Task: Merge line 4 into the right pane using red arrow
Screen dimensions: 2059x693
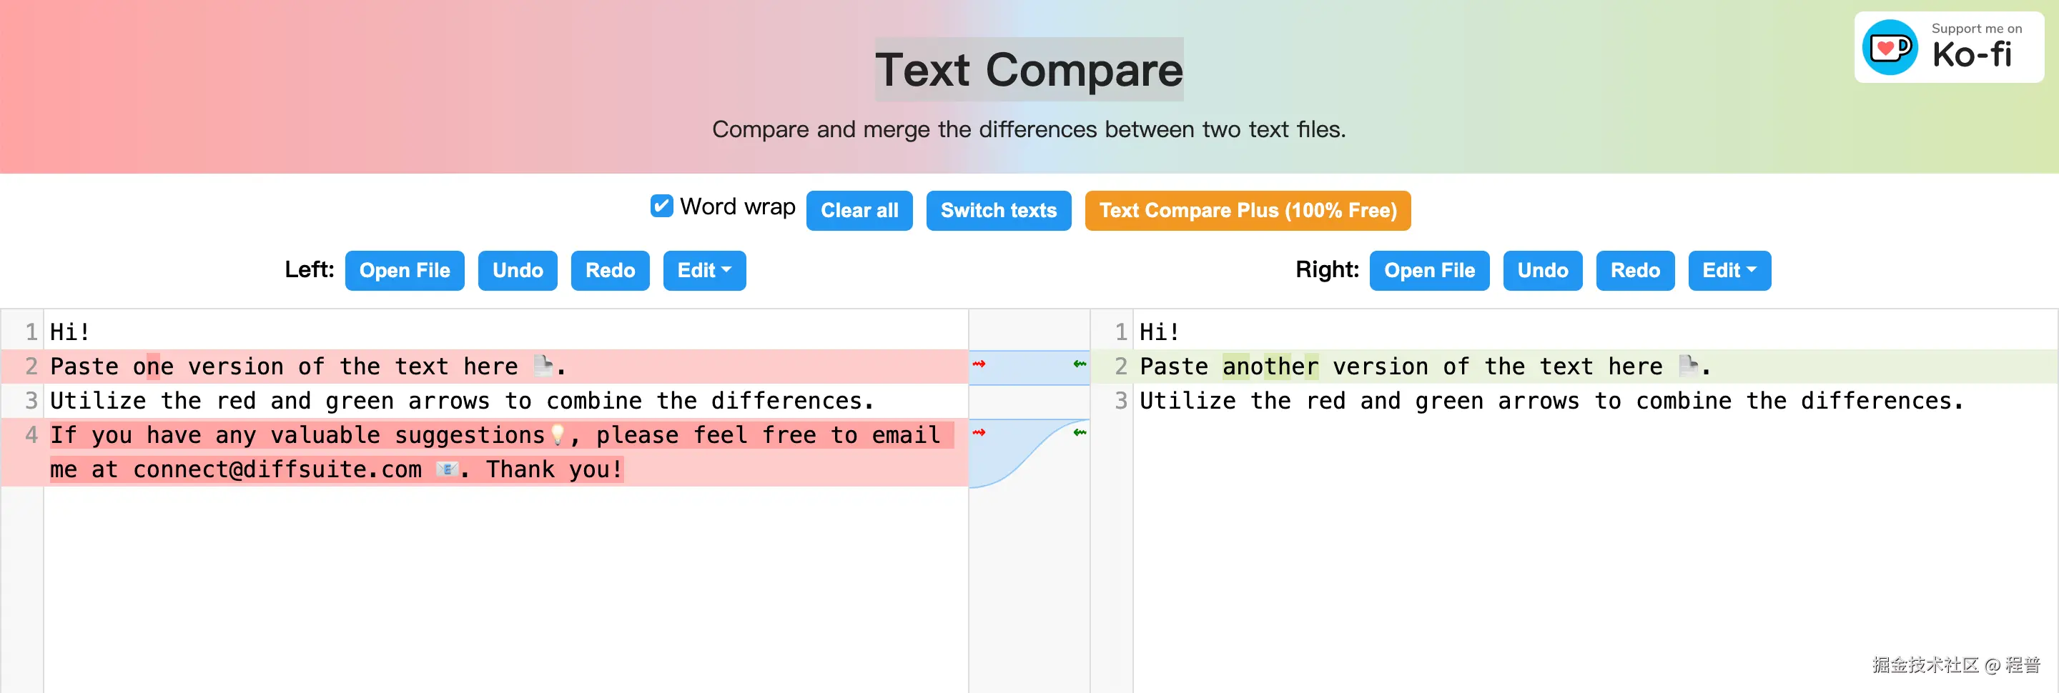Action: (x=979, y=434)
